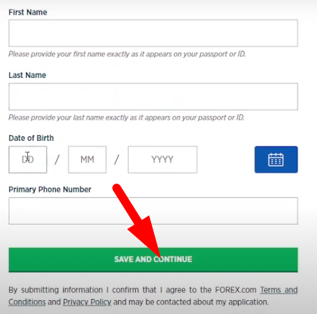Select the YYYY year field

163,159
